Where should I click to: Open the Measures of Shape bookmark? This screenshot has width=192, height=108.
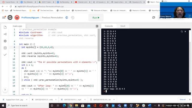point(99,10)
